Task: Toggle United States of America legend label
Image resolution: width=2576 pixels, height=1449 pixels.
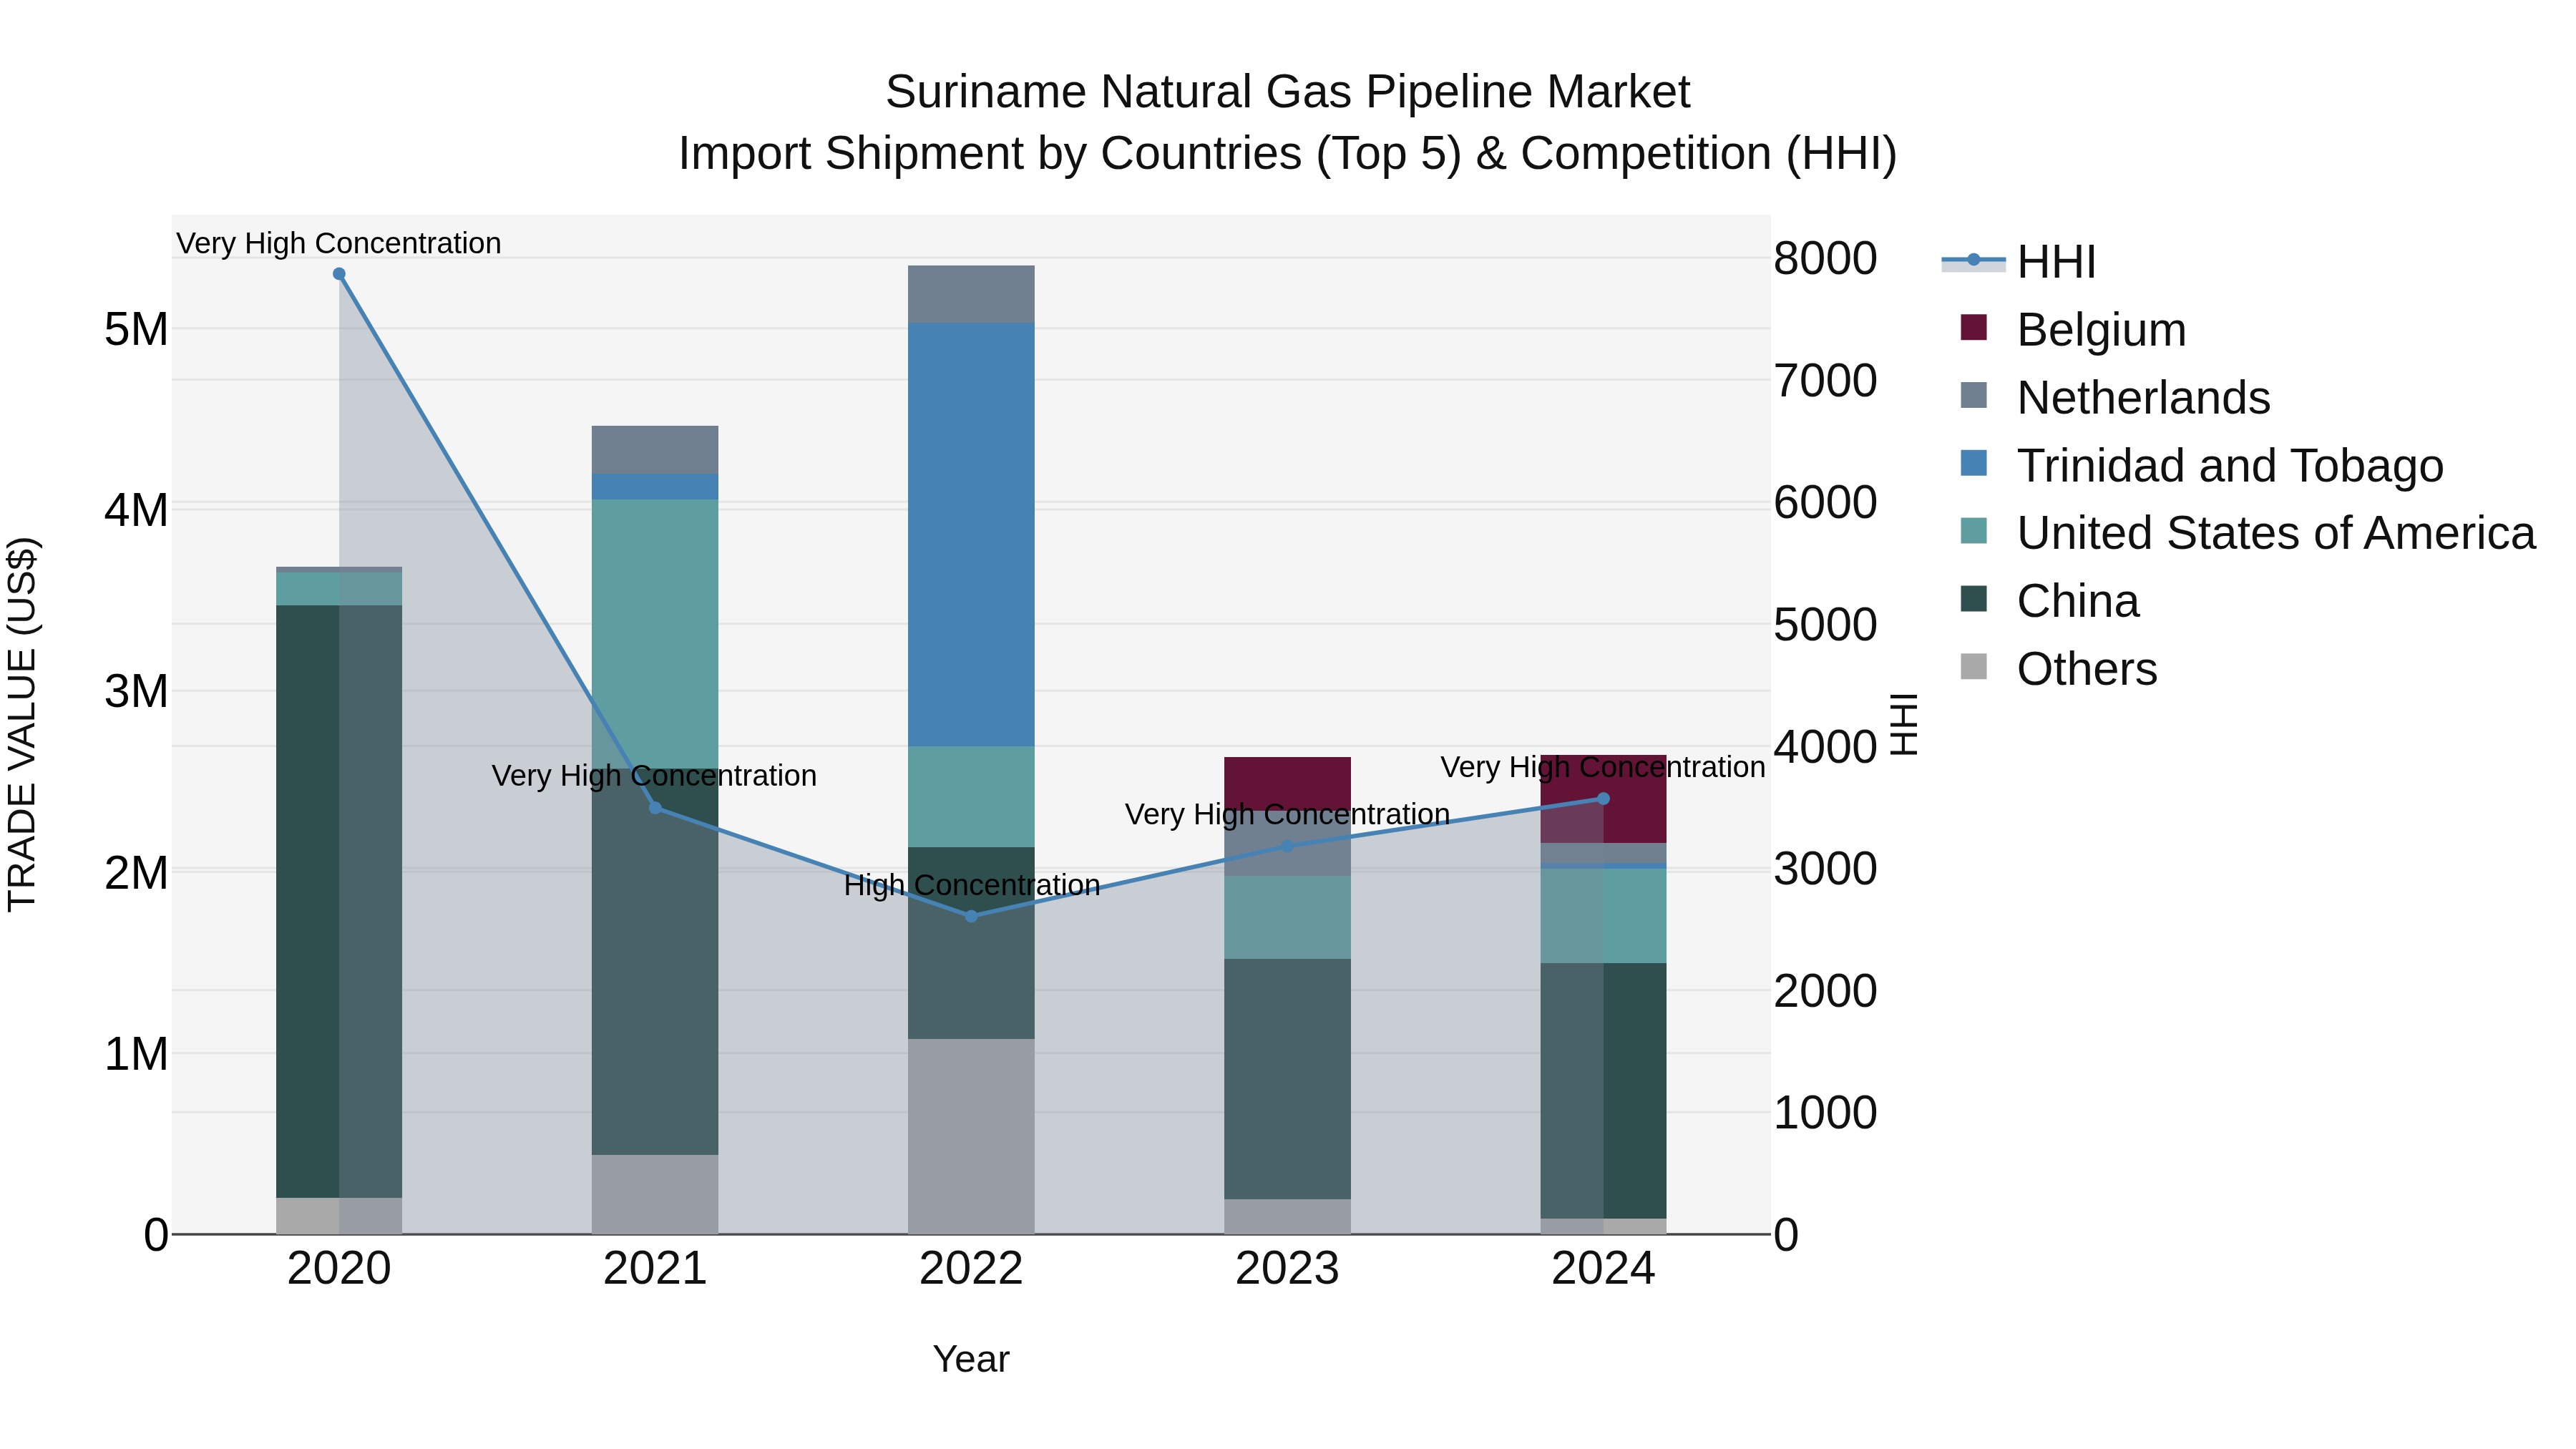Action: 2276,533
